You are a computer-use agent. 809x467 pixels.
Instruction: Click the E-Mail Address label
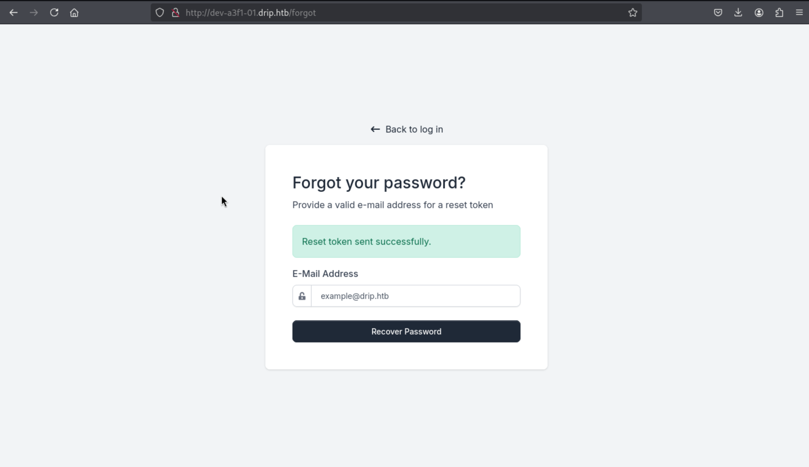325,274
